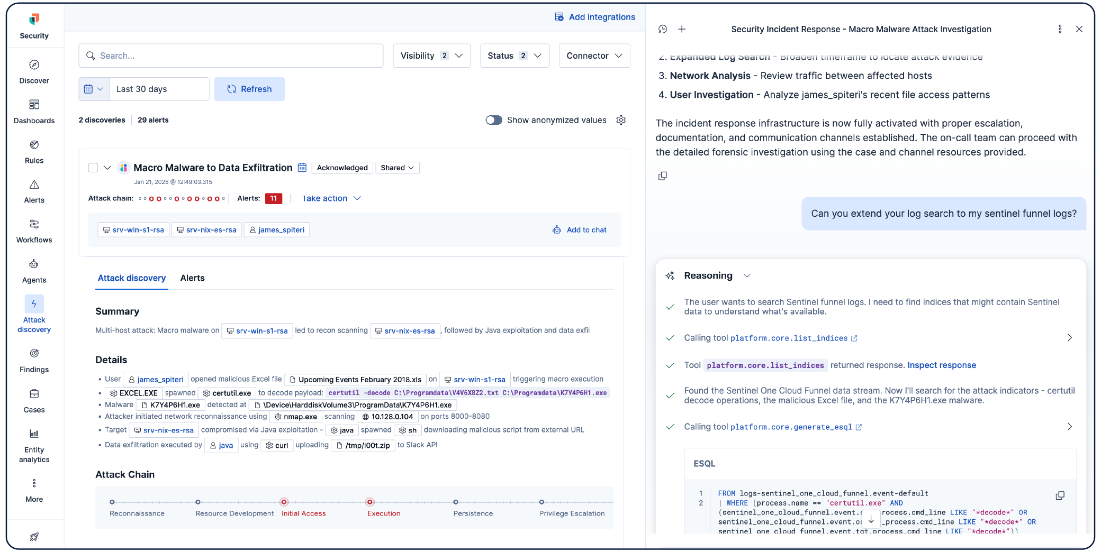Collapse the Macro Malware discovery chevron

point(107,168)
